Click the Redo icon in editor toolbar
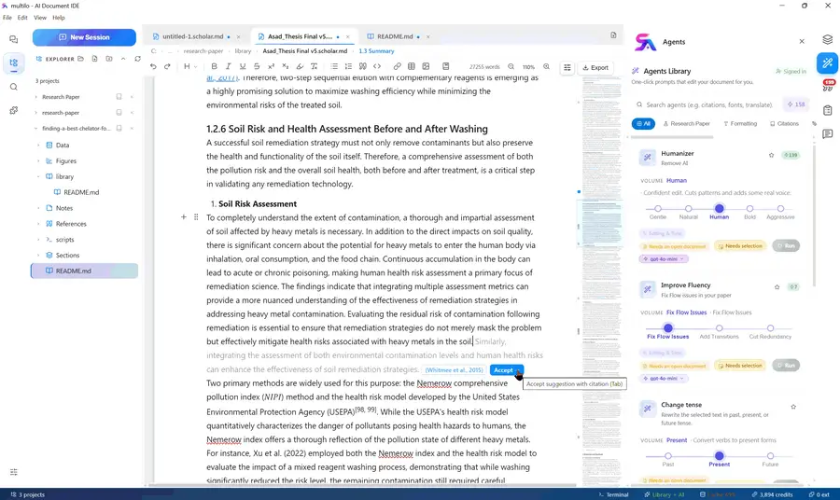 [x=167, y=66]
